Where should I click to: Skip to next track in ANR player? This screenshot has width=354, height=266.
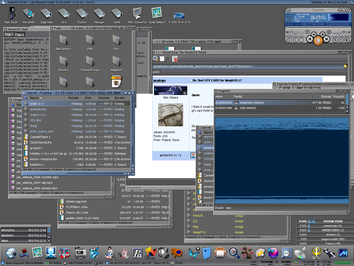[x=327, y=39]
